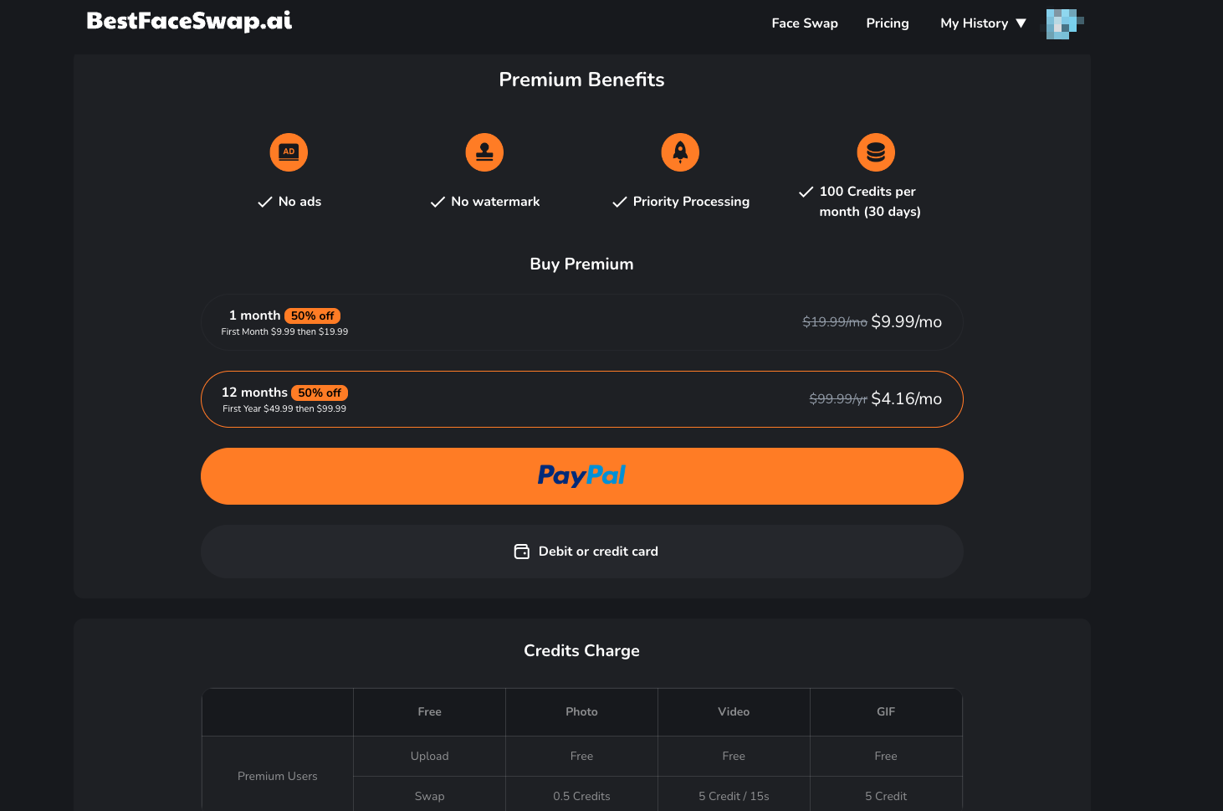Click 'First Year $49.99 then $99.99' text
Screen dimensions: 1223x811
click(x=284, y=409)
